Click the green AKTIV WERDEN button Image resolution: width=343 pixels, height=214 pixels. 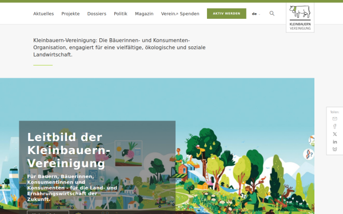click(x=226, y=14)
